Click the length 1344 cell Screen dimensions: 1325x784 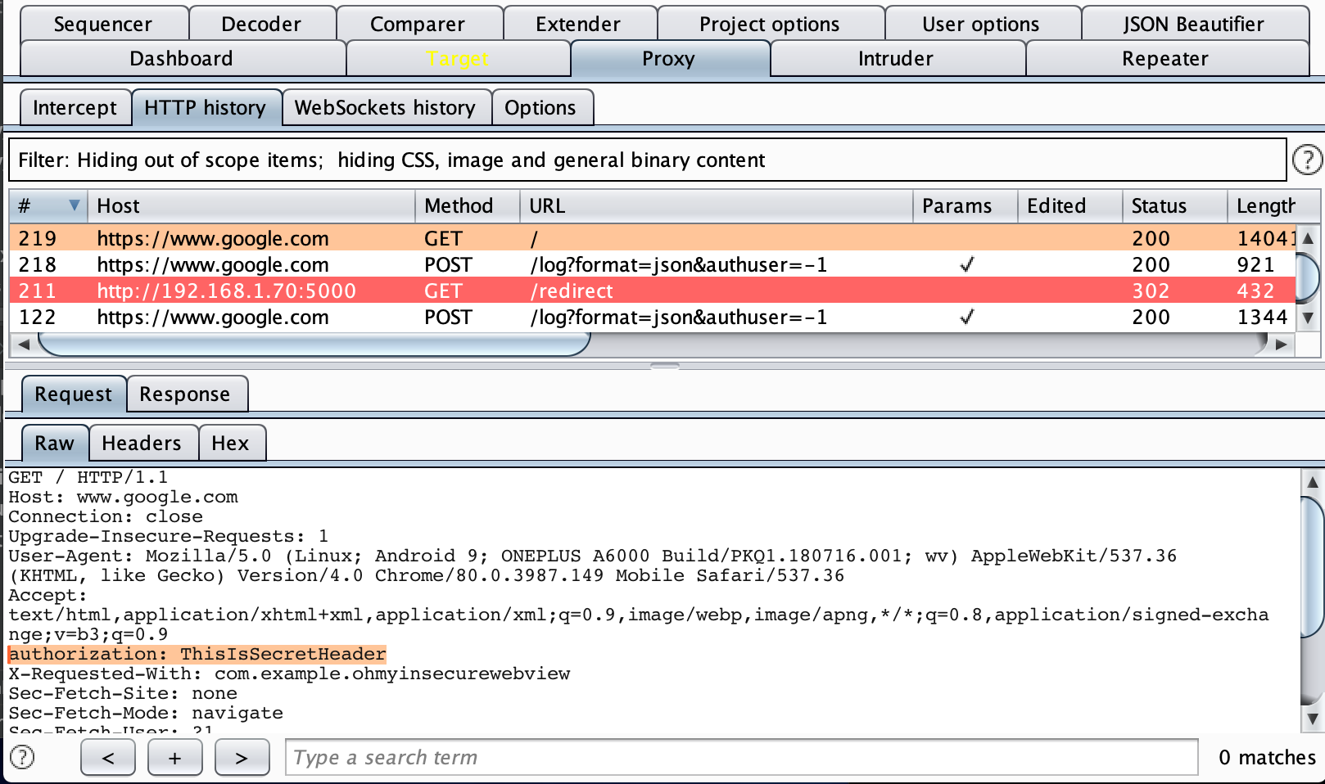point(1263,317)
